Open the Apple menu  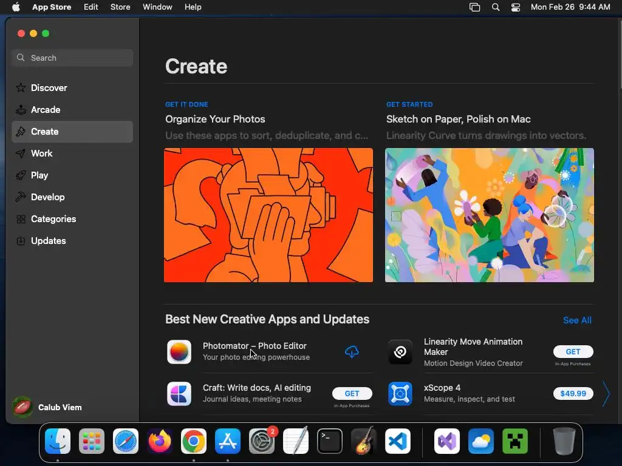(x=16, y=7)
